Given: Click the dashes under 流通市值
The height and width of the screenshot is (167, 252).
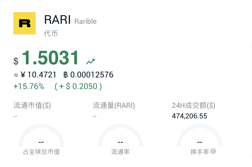Looking at the screenshot, I should [x=15, y=116].
